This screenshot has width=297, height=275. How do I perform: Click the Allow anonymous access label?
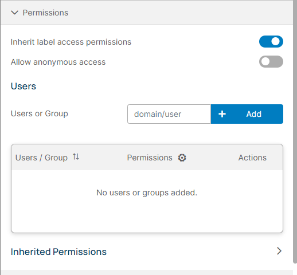[x=58, y=62]
